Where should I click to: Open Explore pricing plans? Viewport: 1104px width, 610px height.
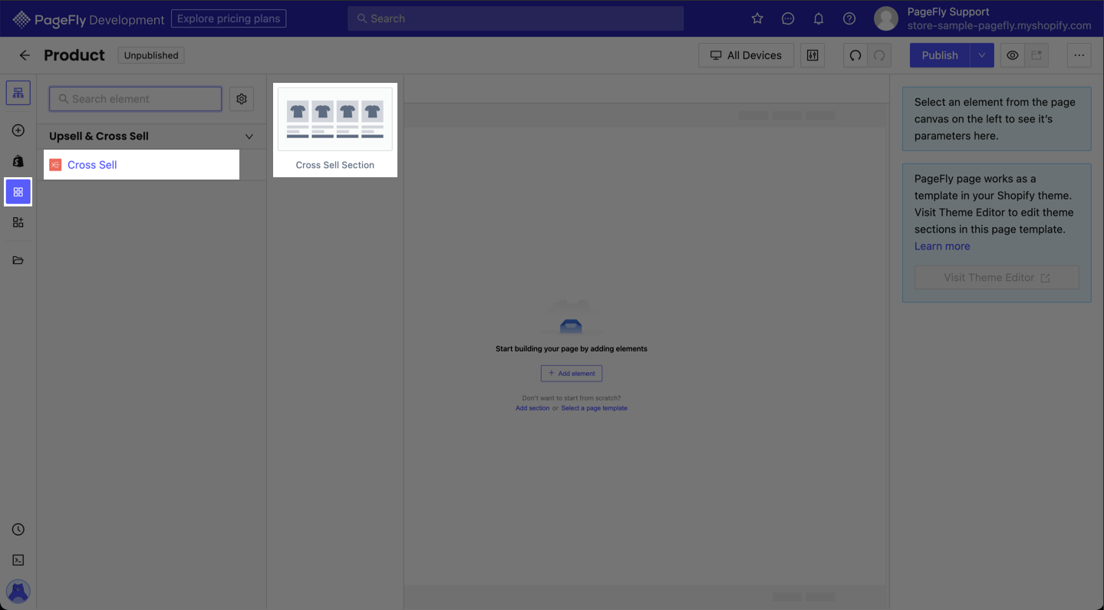point(229,18)
